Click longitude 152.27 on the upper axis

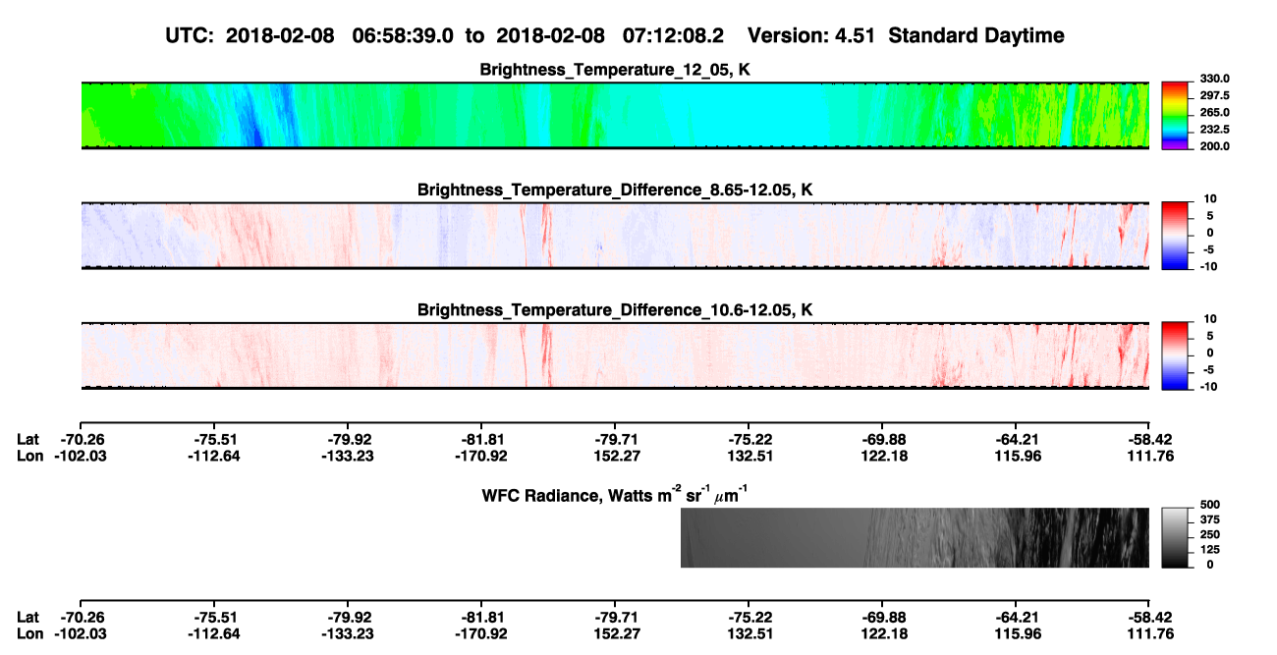point(615,455)
